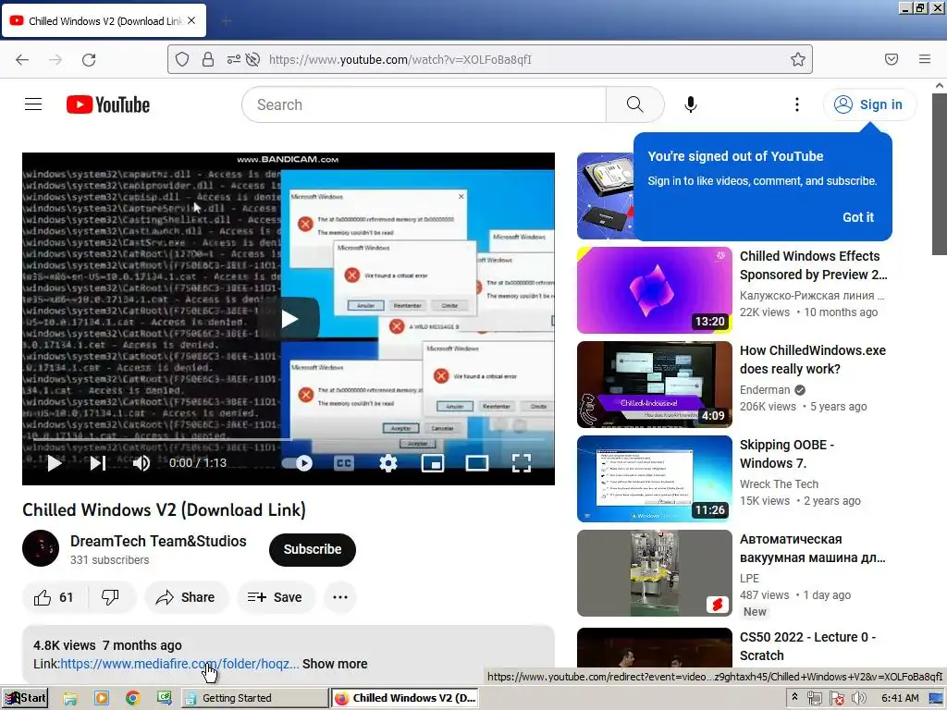This screenshot has width=947, height=710.
Task: Open the mediafire folder link
Action: click(179, 664)
